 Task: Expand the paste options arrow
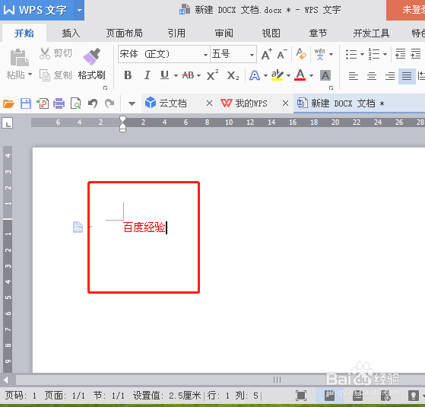30,74
